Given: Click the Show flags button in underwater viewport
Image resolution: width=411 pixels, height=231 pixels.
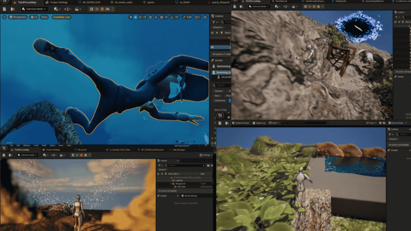Looking at the screenshot, I should tap(44, 17).
